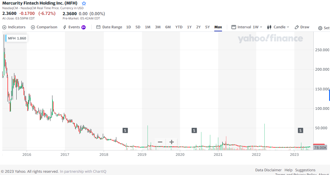Viewport: 330px width, 175px height.
Task: Click the 2023 year axis label
Action: click(x=294, y=155)
